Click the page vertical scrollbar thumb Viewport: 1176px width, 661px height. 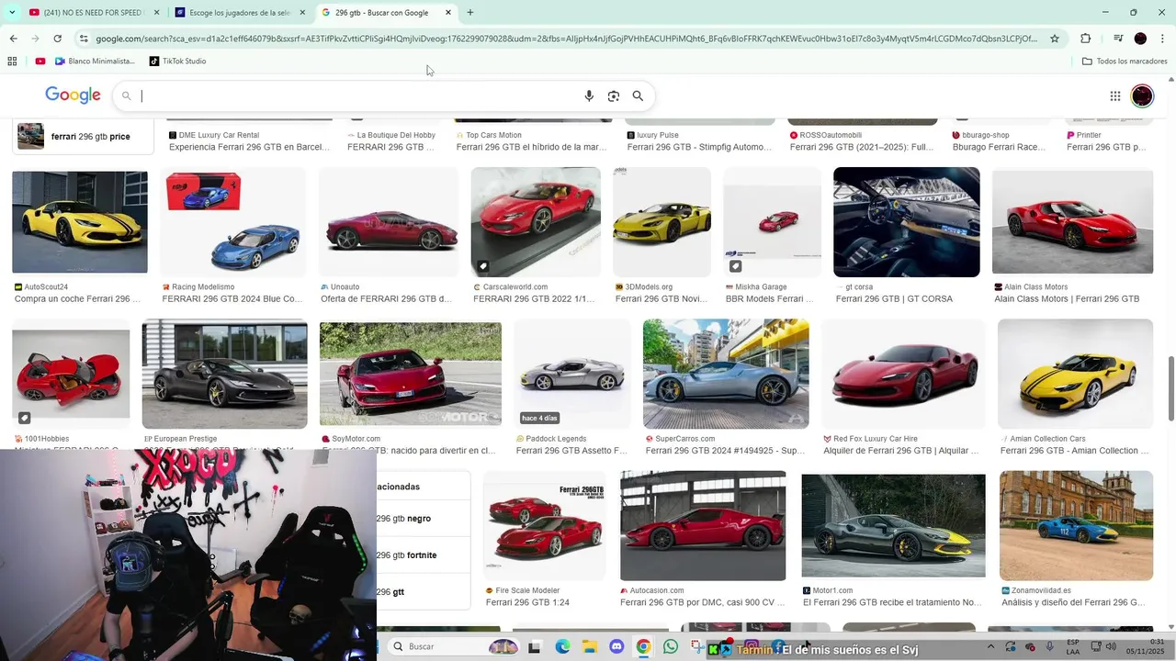point(1170,388)
